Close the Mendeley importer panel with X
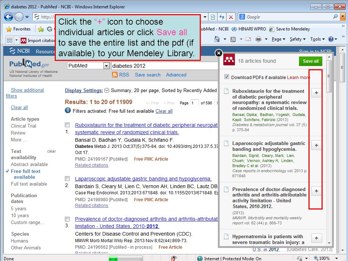 coord(219,53)
